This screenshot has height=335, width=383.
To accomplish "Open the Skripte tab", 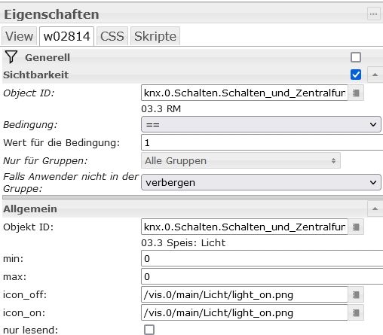I will 155,36.
